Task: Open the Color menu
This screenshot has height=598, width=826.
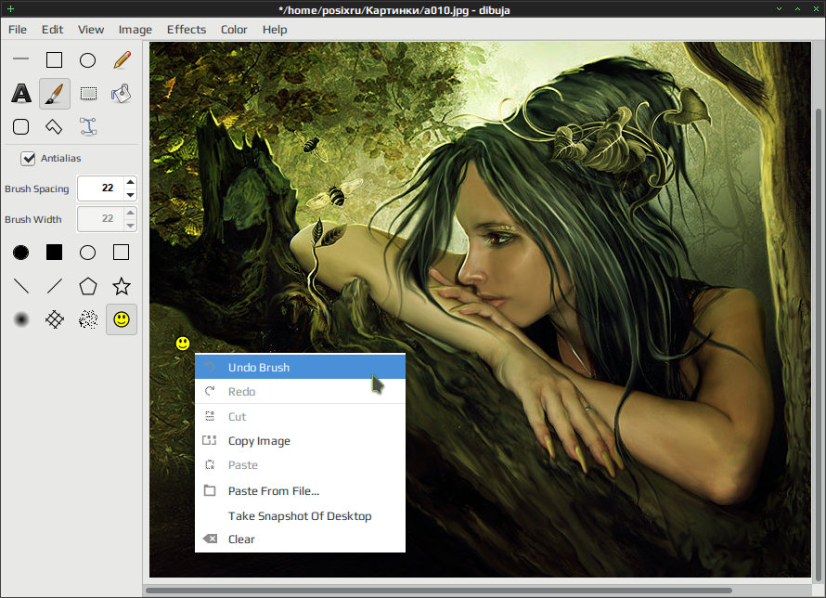Action: tap(234, 30)
